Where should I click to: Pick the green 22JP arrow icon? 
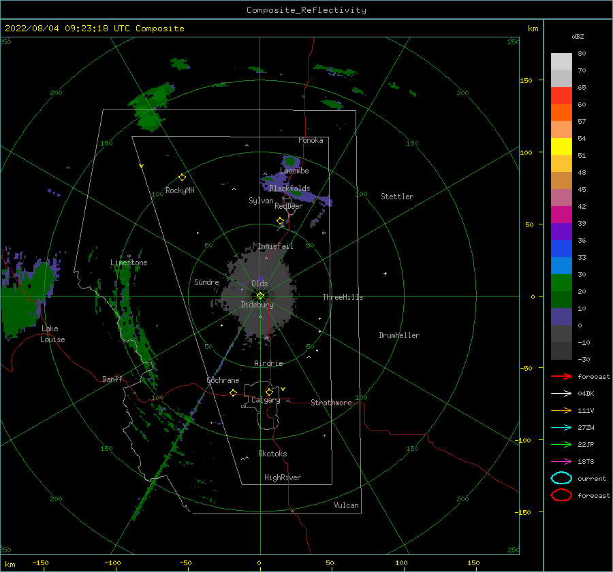(561, 444)
